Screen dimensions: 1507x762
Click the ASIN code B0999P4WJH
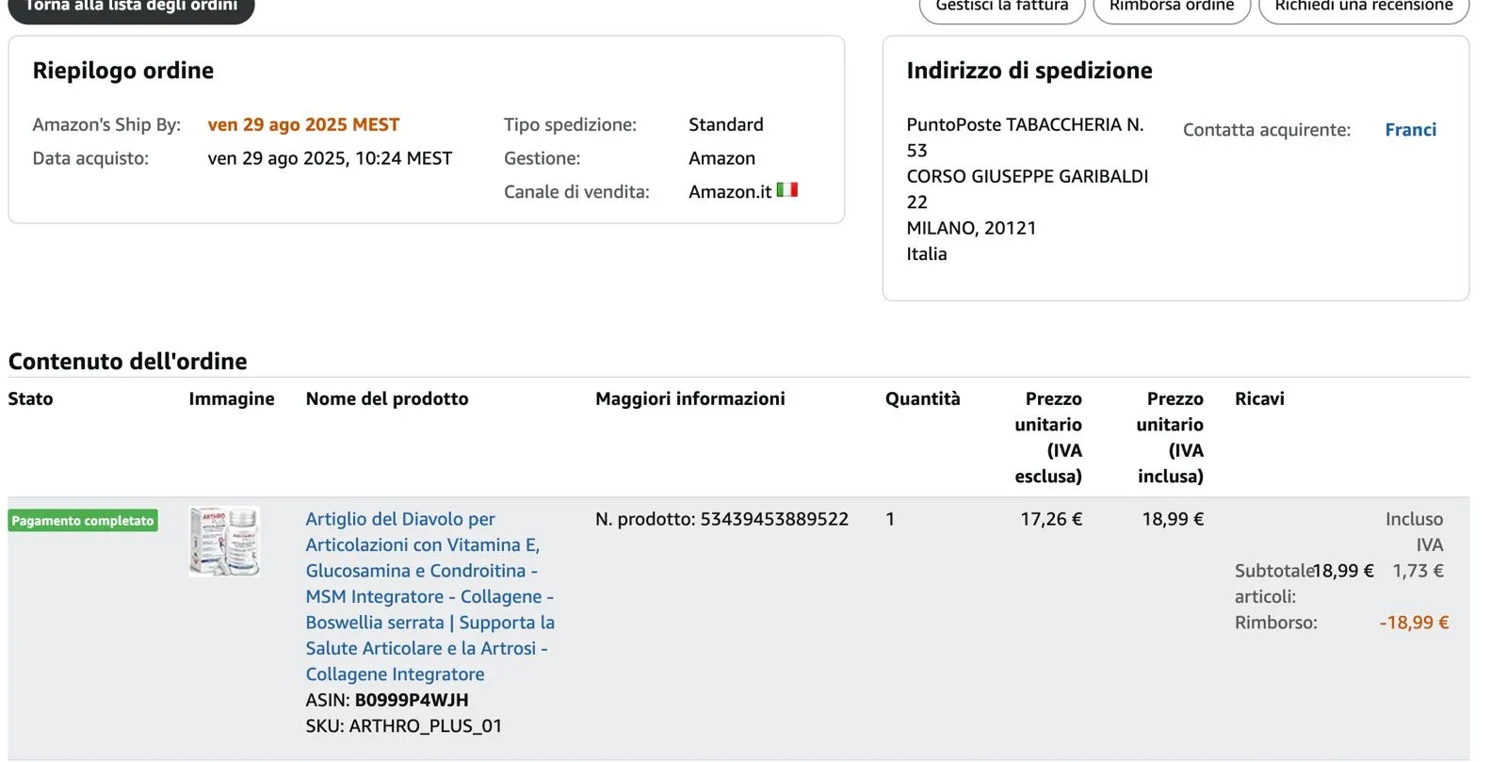[411, 700]
